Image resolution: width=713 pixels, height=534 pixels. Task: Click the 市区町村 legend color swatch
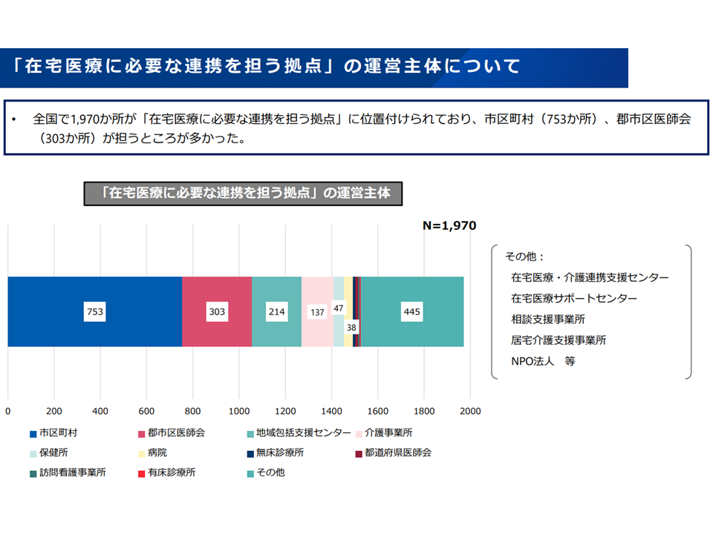(33, 432)
